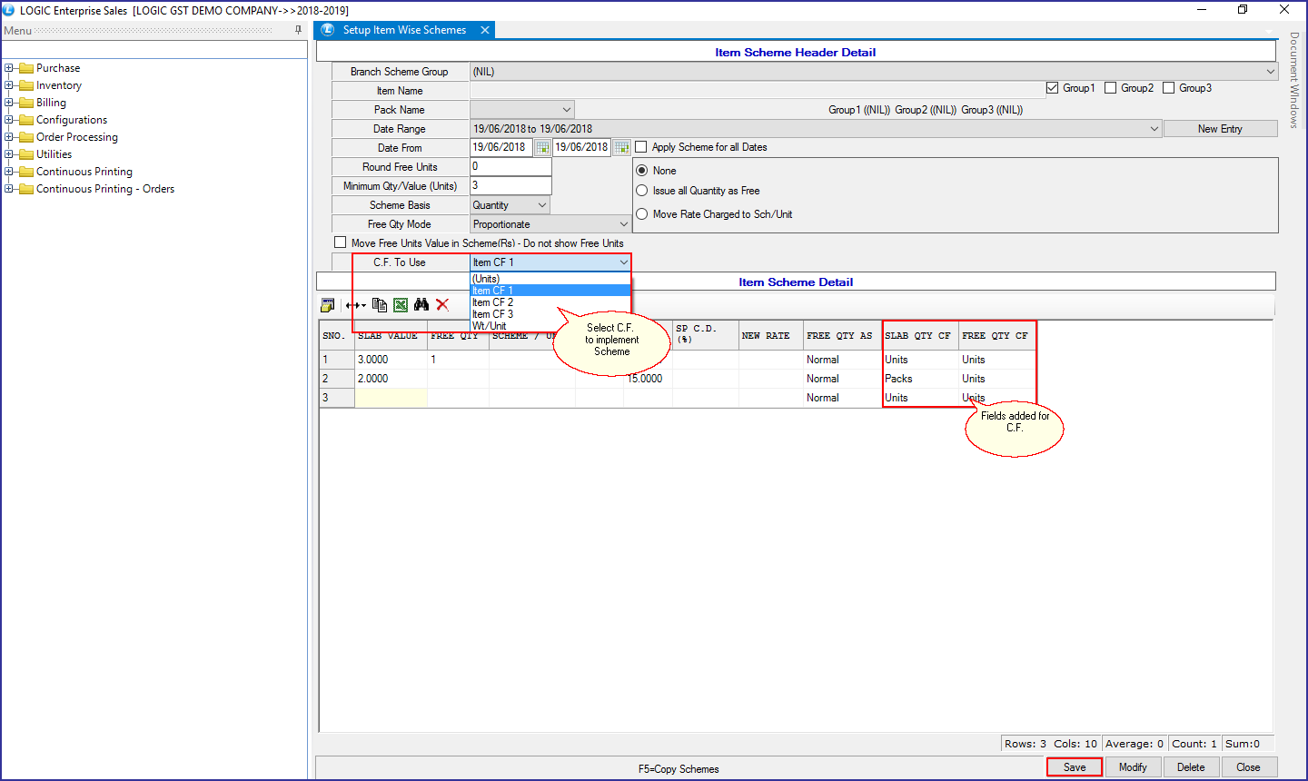Open the Document Windows side panel
This screenshot has width=1308, height=781.
click(1294, 80)
